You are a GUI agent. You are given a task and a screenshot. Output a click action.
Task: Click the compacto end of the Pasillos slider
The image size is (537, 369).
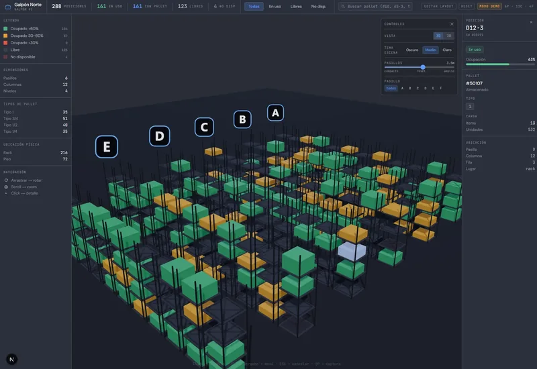(391, 71)
